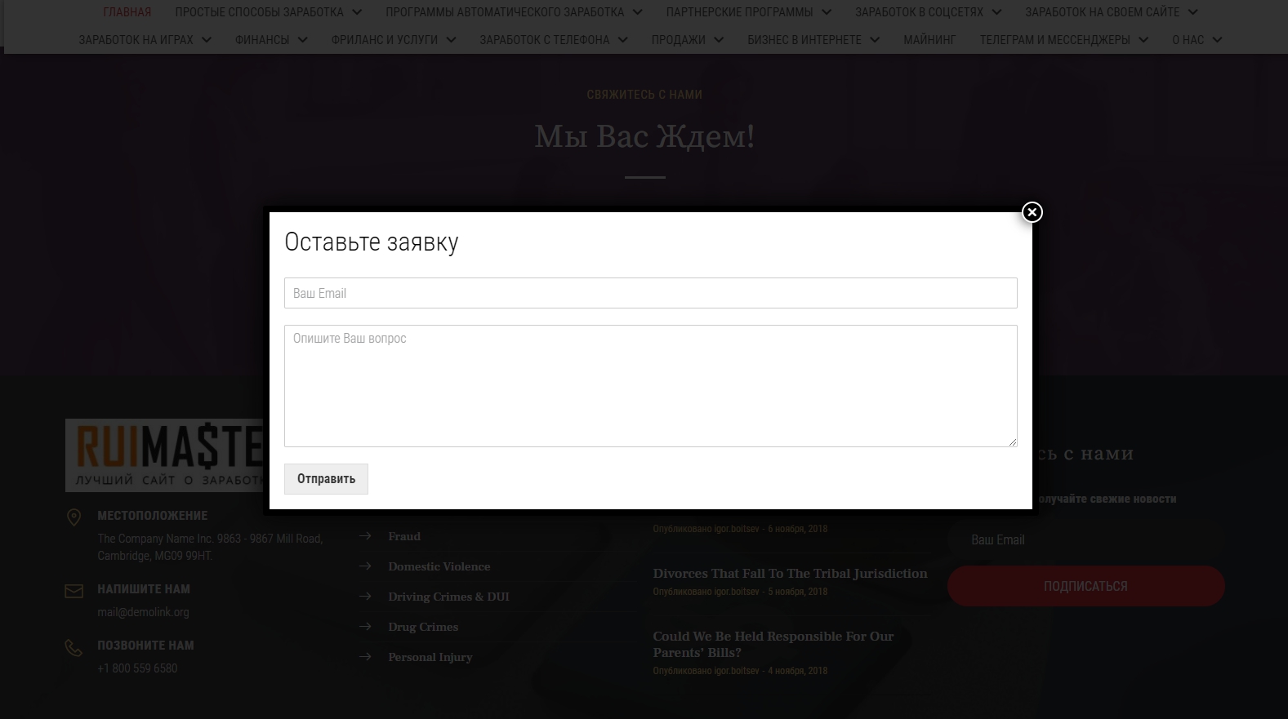
Task: Open mail@demolink.org link
Action: [x=143, y=612]
